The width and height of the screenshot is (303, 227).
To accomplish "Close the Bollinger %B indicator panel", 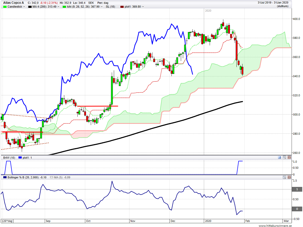I will click(x=289, y=177).
